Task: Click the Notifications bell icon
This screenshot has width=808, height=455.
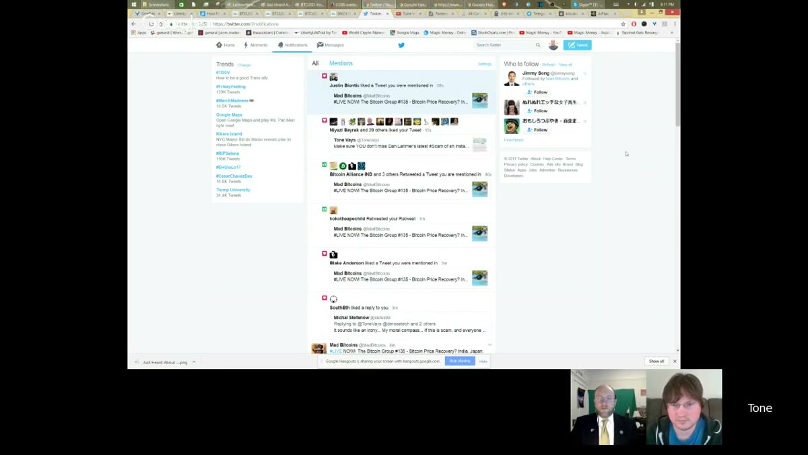Action: (x=281, y=45)
